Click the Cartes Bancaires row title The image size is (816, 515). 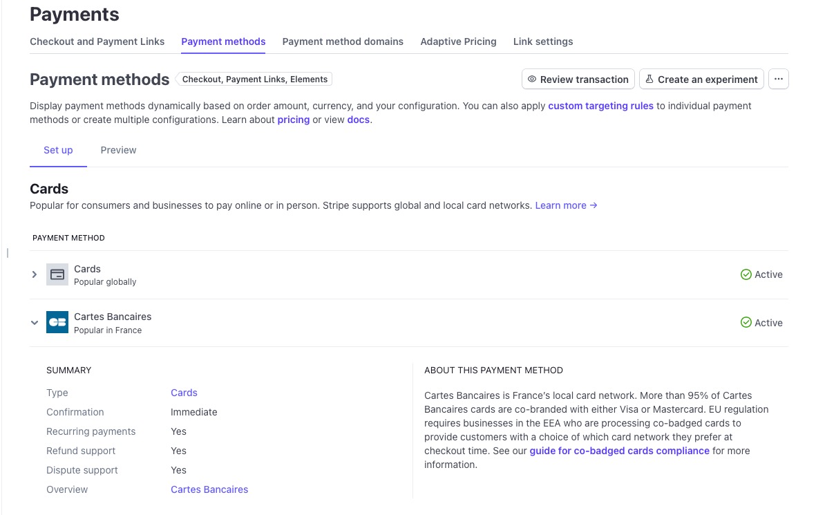click(x=113, y=317)
